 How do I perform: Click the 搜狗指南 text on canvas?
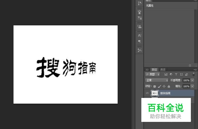pyautogui.click(x=66, y=67)
